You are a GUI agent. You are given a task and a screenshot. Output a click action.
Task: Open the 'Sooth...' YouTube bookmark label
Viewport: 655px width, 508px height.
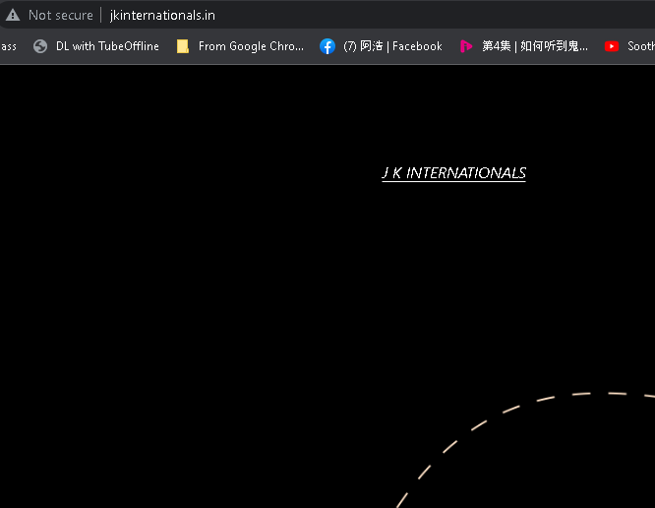point(640,46)
